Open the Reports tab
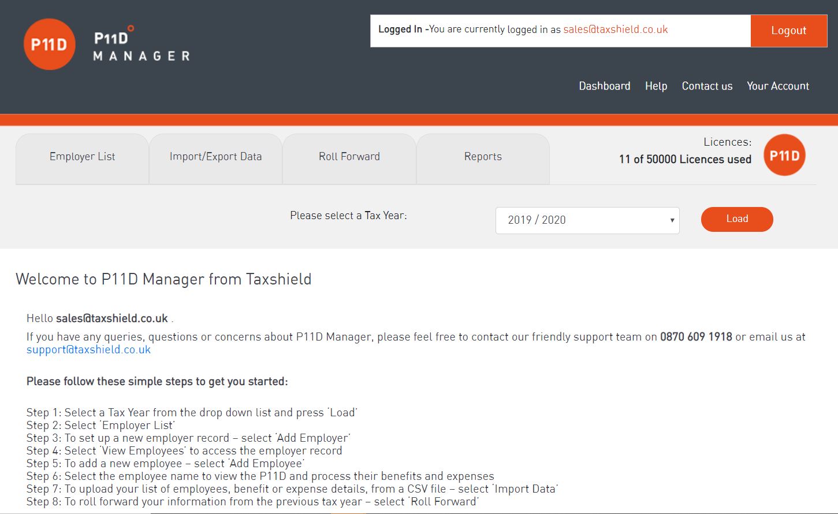 tap(483, 159)
